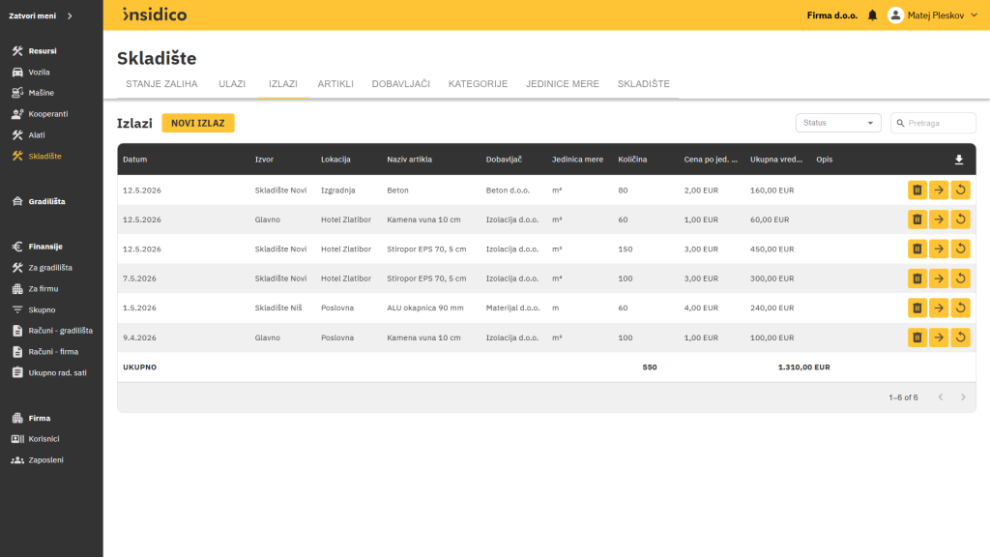Screen dimensions: 990x557
Task: Switch to the Ulazi tab
Action: click(x=232, y=84)
